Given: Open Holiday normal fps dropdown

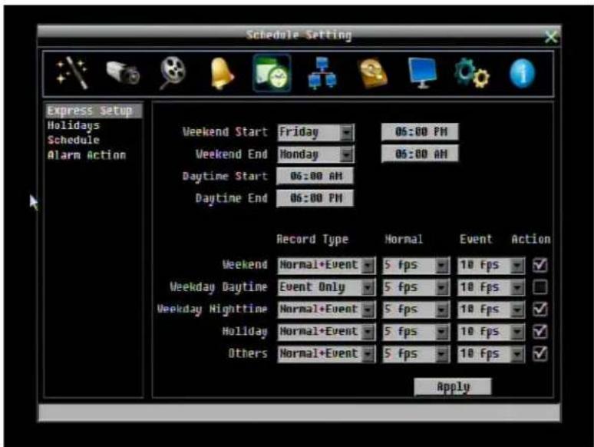Looking at the screenshot, I should pyautogui.click(x=416, y=332).
